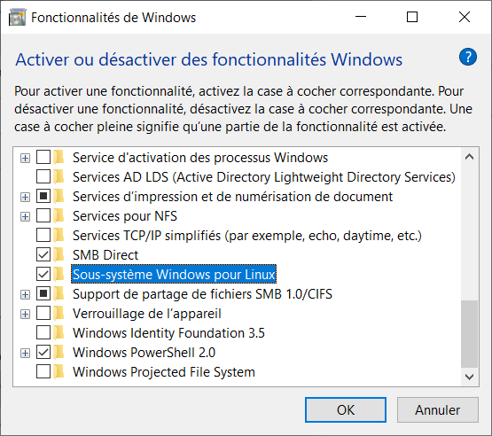
Task: Enable Windows Projected File System checkbox
Action: tap(43, 371)
